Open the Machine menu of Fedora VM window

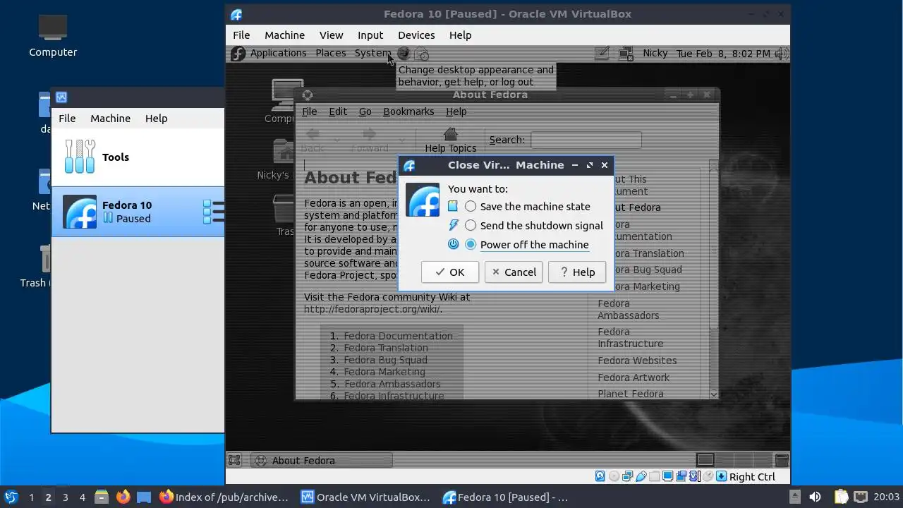pyautogui.click(x=284, y=35)
